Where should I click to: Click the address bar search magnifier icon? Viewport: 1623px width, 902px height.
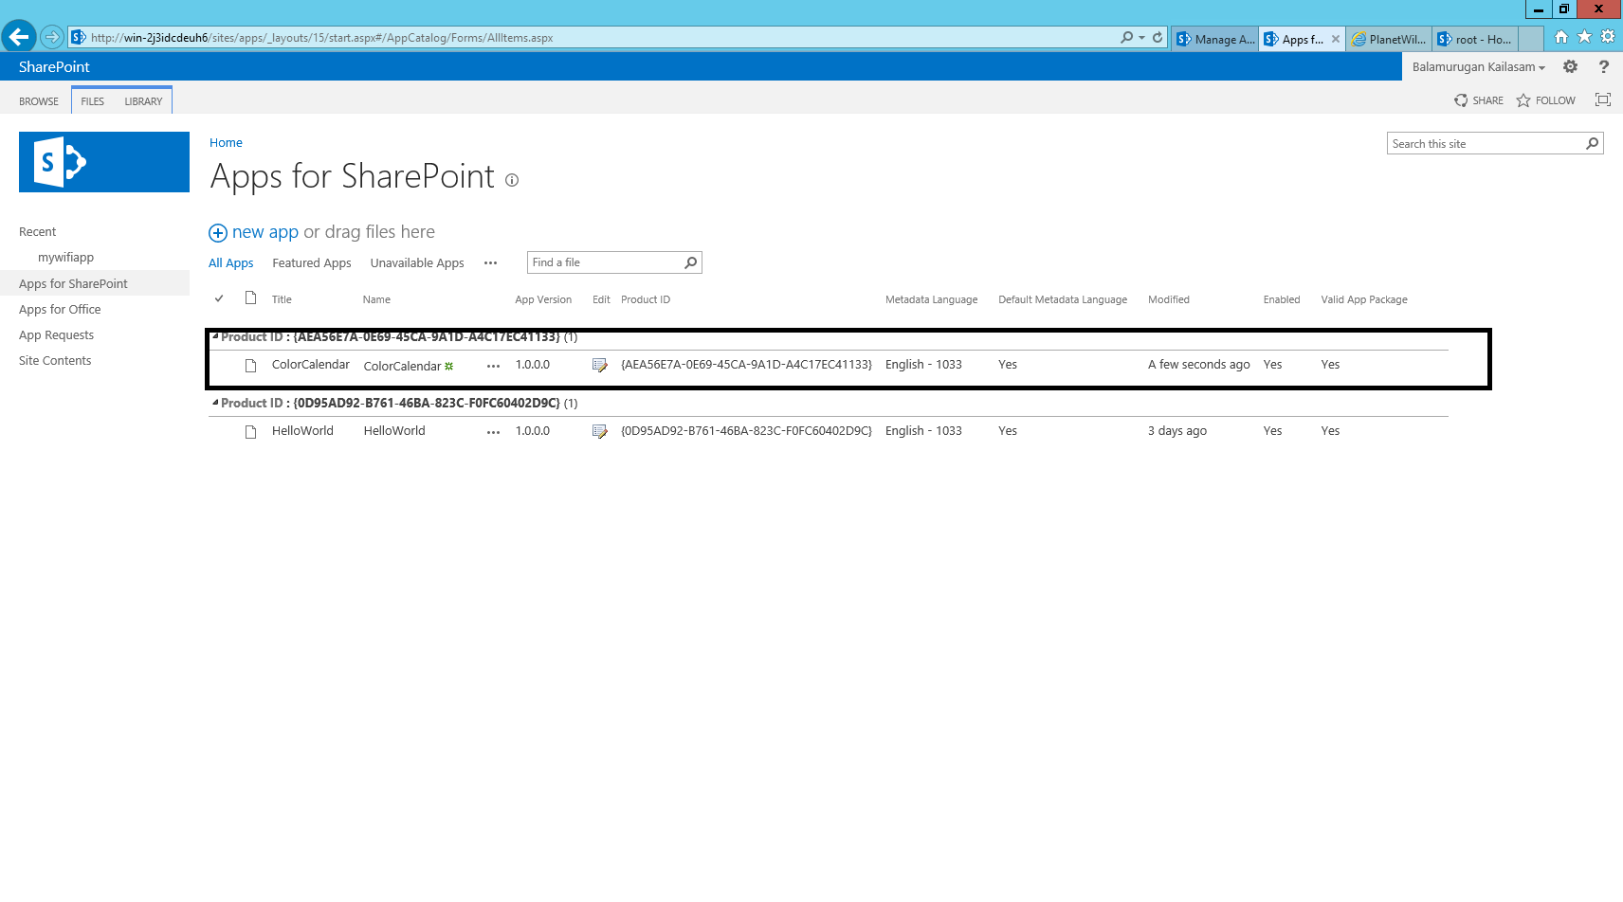point(1126,38)
